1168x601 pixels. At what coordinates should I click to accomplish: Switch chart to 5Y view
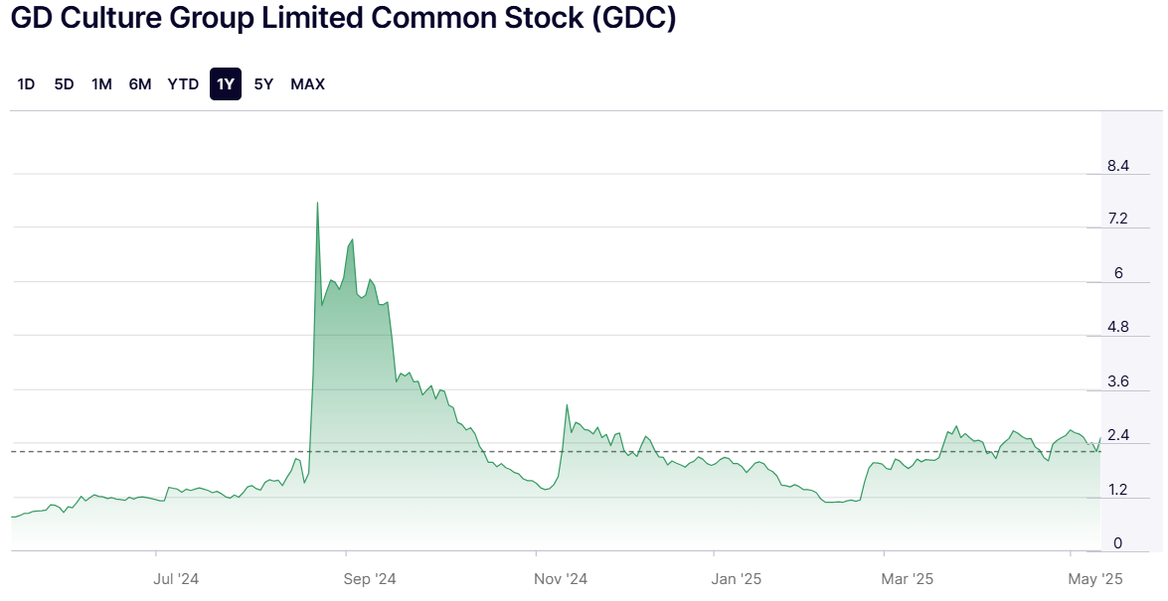point(263,84)
